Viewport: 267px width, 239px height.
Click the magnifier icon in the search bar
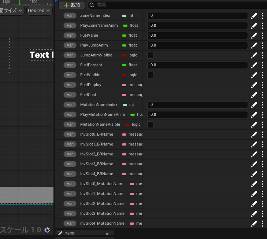tap(92, 5)
